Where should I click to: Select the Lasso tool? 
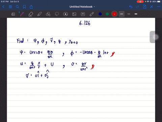(57, 14)
